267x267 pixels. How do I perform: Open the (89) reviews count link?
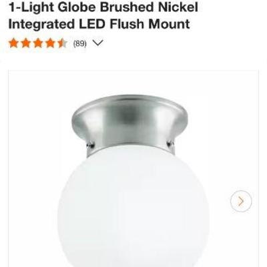80,43
